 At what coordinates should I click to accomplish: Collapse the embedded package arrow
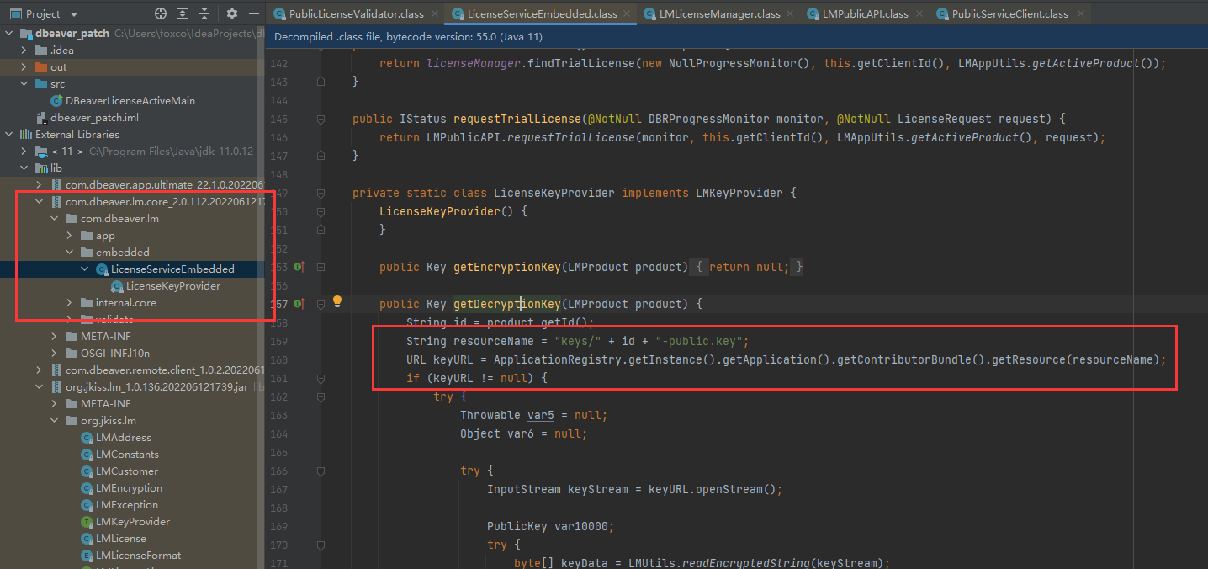pos(71,253)
